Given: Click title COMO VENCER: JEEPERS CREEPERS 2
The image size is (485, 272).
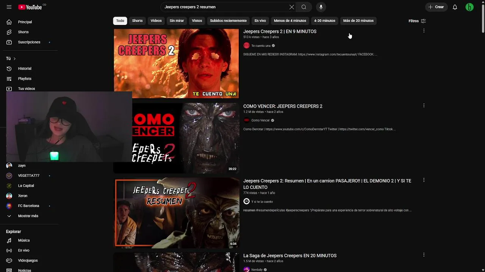Looking at the screenshot, I should (283, 106).
